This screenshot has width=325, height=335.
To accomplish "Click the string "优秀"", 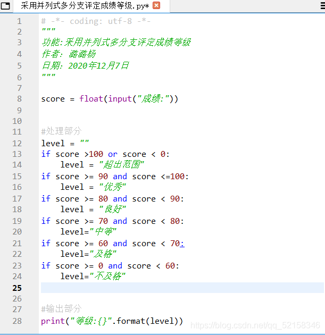I will tap(113, 187).
